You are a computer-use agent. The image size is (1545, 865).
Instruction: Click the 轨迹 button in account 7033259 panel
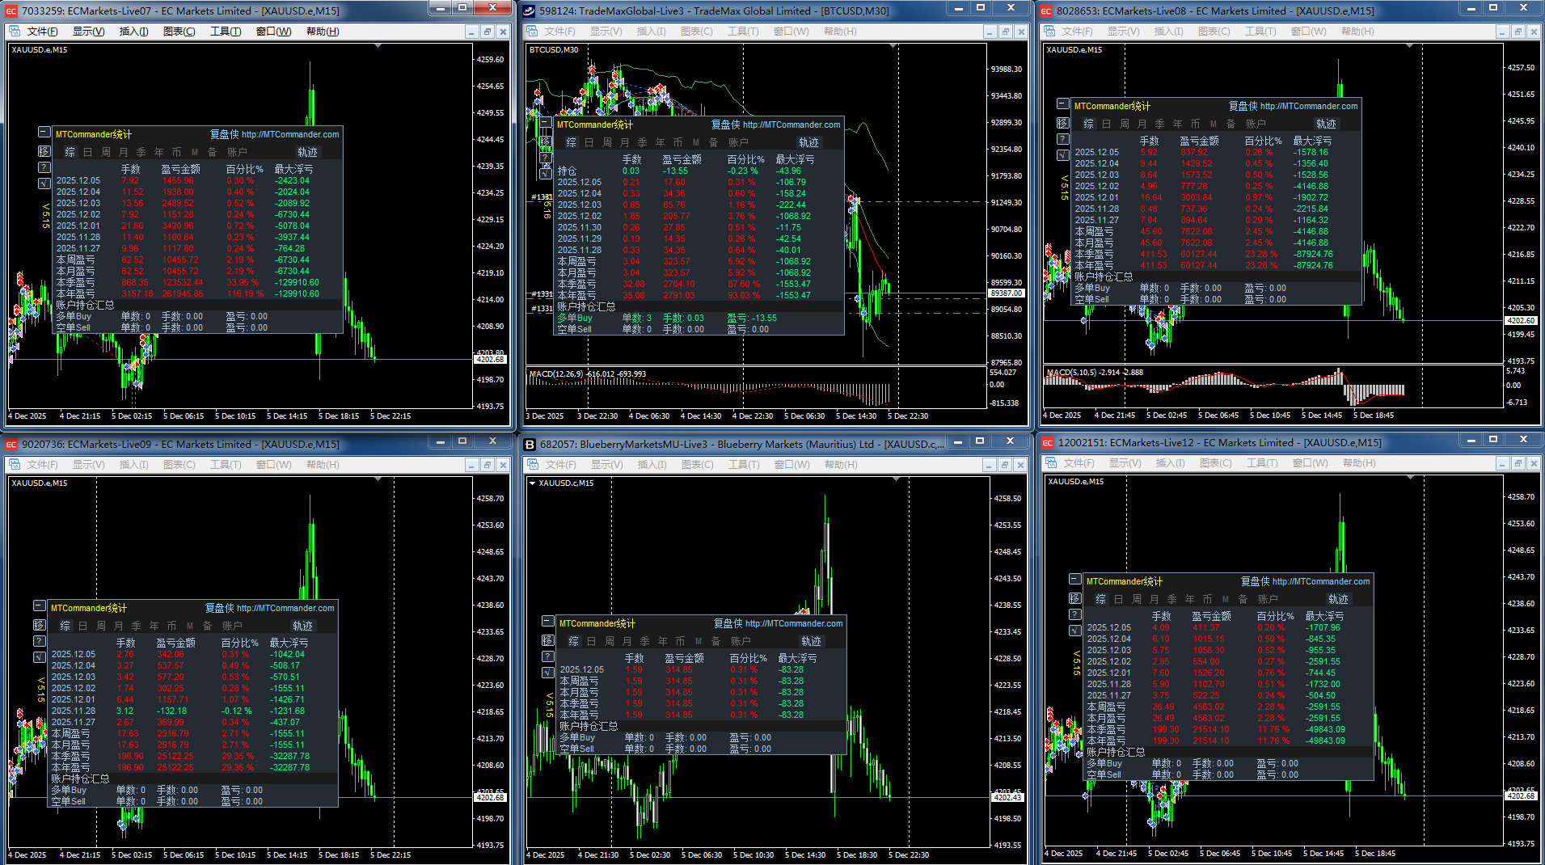pos(307,152)
